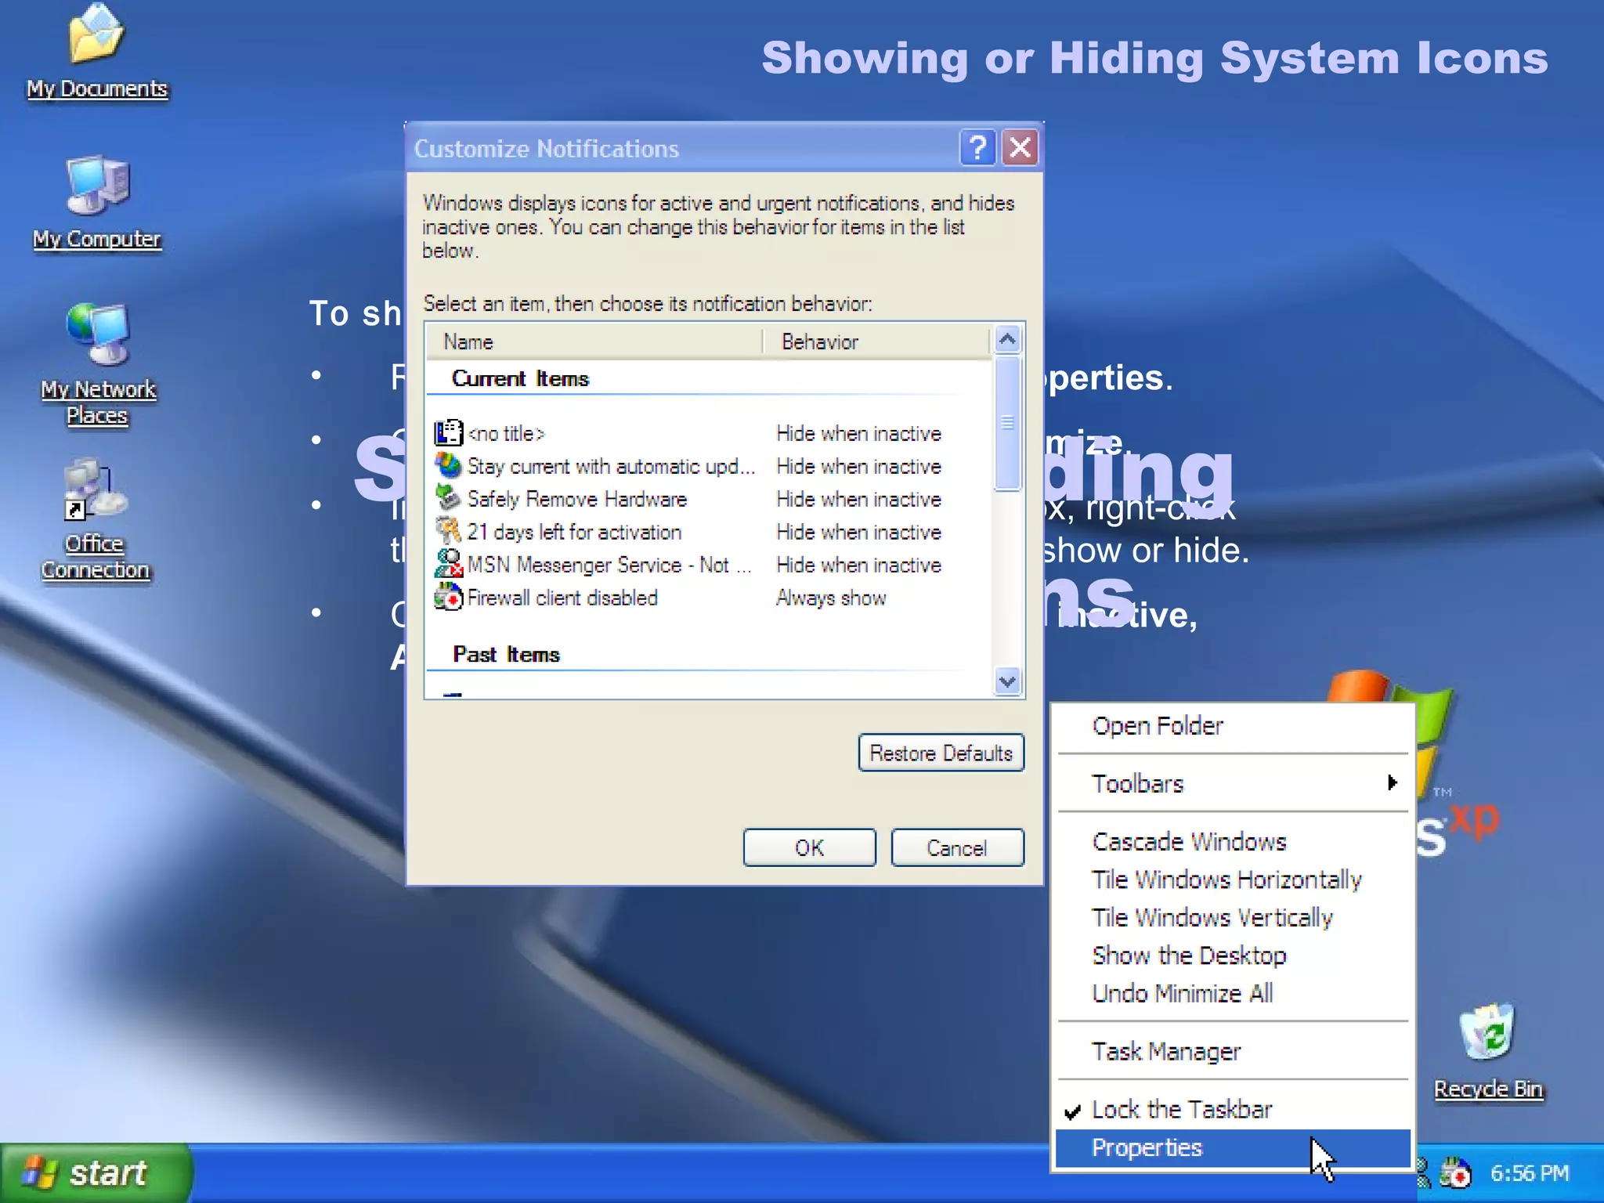Click the Past Items group header

tap(506, 655)
